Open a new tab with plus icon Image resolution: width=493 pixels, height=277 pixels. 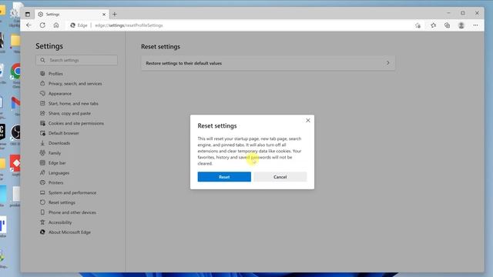(115, 14)
